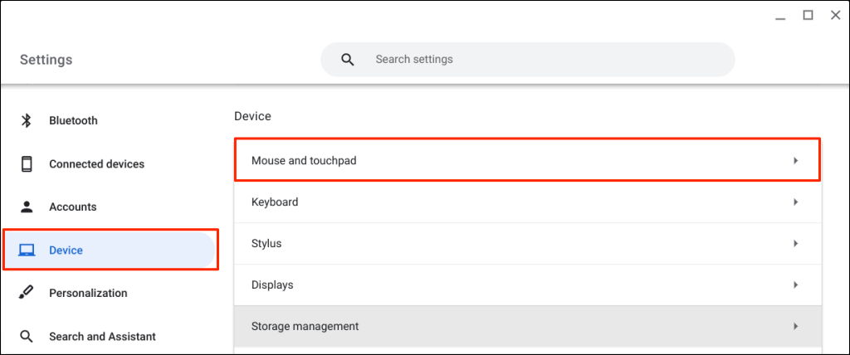Expand the Keyboard row arrow
The image size is (850, 355).
coord(795,202)
